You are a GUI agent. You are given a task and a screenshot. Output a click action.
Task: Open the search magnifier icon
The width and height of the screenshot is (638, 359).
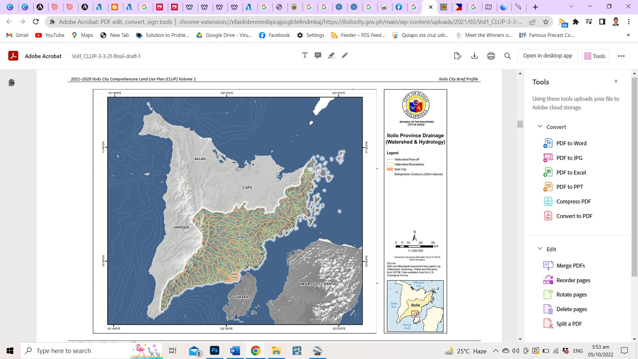508,56
